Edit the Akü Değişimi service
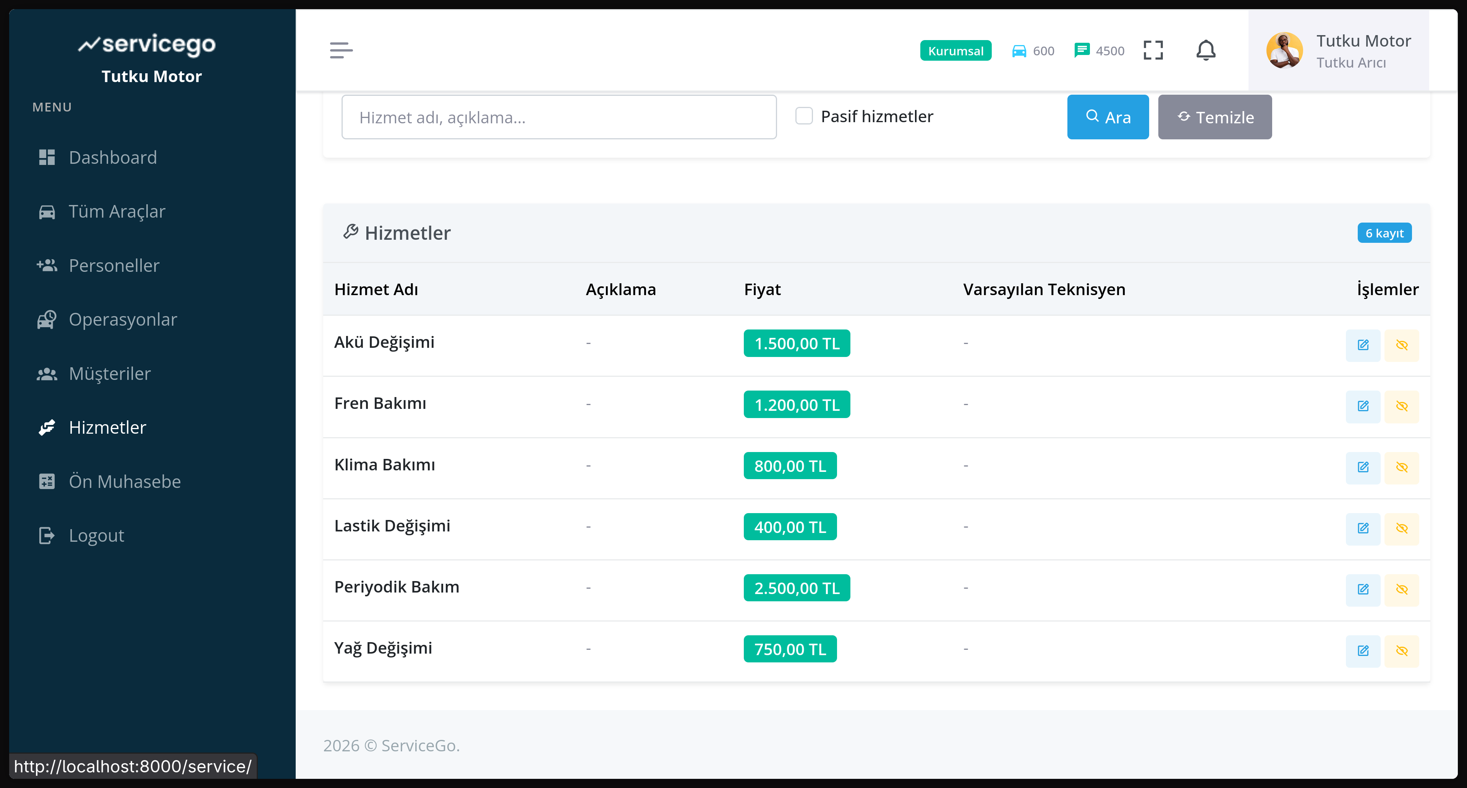This screenshot has height=788, width=1467. tap(1363, 345)
